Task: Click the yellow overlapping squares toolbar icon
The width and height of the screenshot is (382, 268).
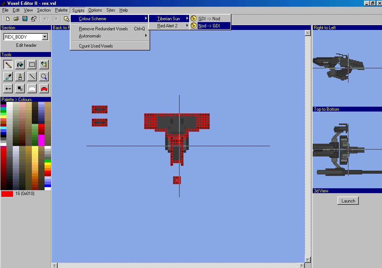Action: point(66,19)
